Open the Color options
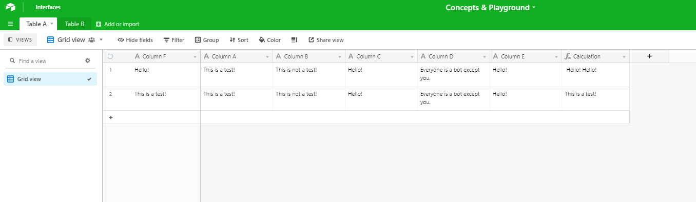This screenshot has height=202, width=696. click(270, 40)
